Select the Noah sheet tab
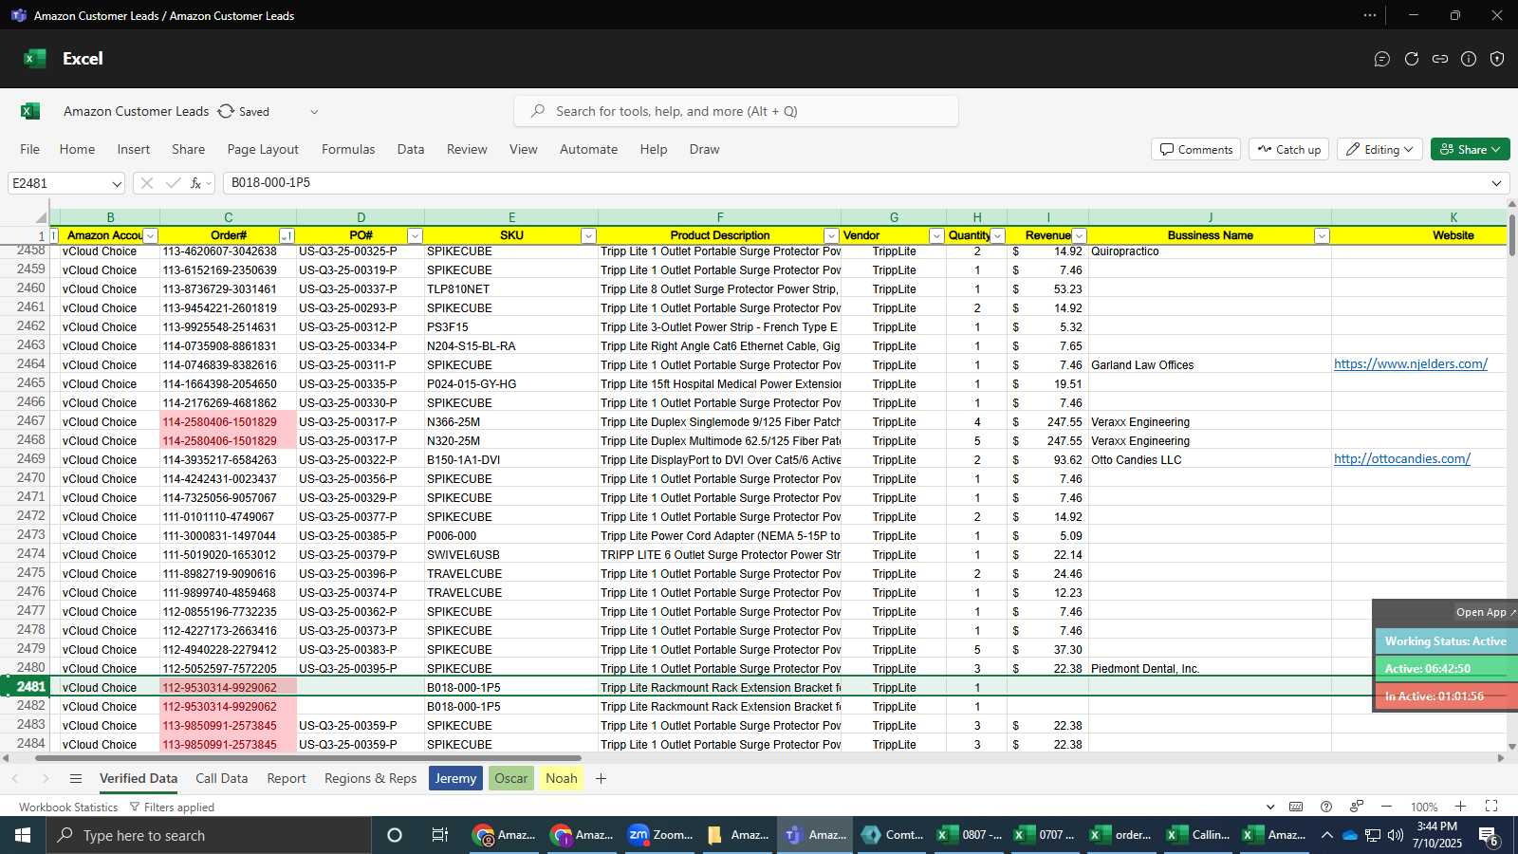Viewport: 1518px width, 854px height. coord(562,779)
